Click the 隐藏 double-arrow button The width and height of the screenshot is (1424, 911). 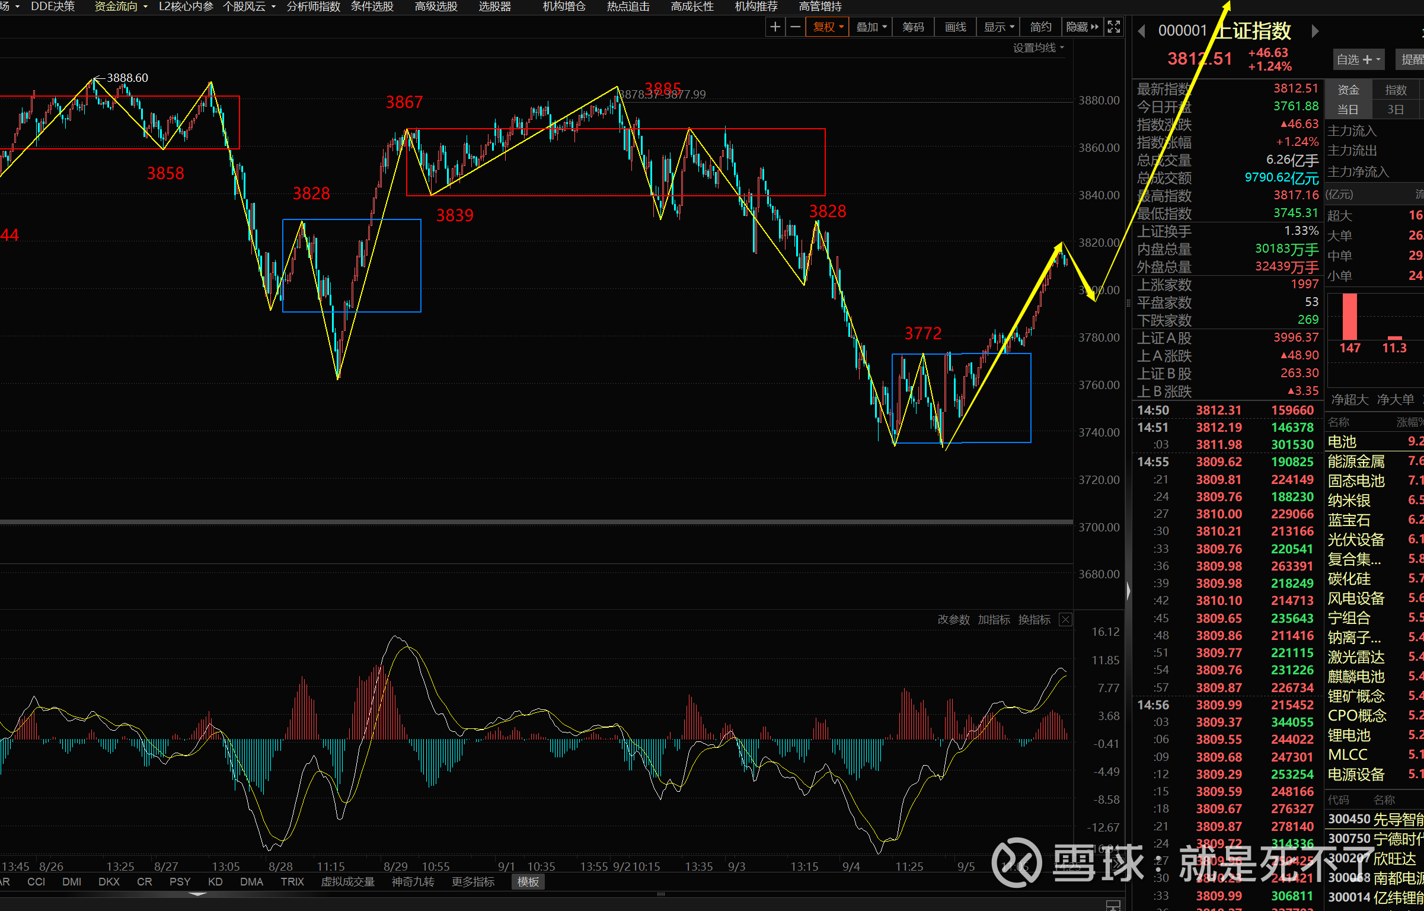(1082, 27)
